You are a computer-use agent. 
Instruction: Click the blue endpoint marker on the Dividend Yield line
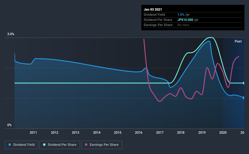tap(244, 98)
